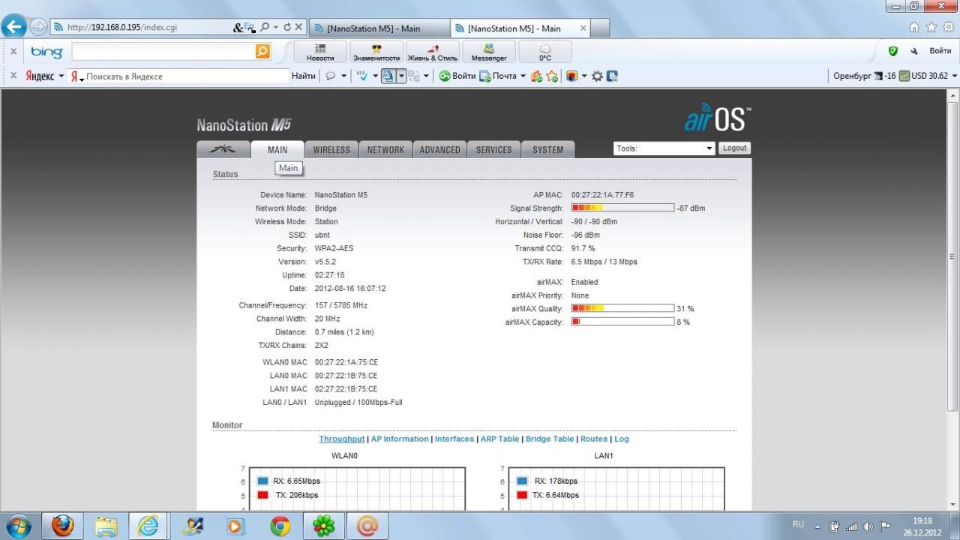
Task: Open Mail.ru Agent icon in taskbar
Action: click(367, 526)
